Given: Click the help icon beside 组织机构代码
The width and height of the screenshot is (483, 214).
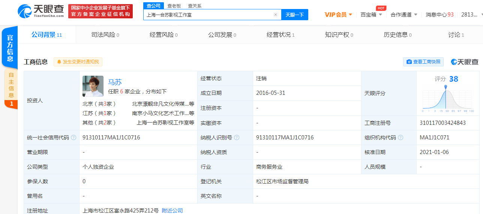Looking at the screenshot, I should [401, 138].
